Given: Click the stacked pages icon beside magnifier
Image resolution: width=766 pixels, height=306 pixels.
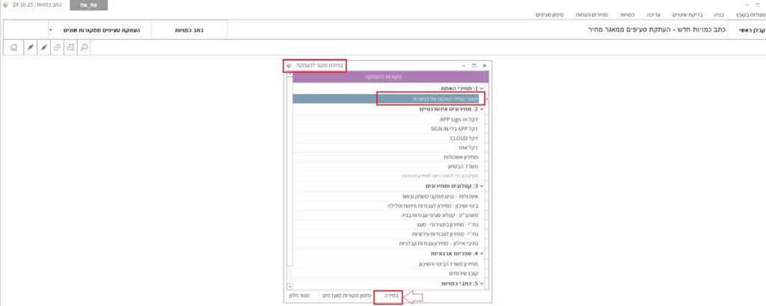Looking at the screenshot, I should (70, 47).
